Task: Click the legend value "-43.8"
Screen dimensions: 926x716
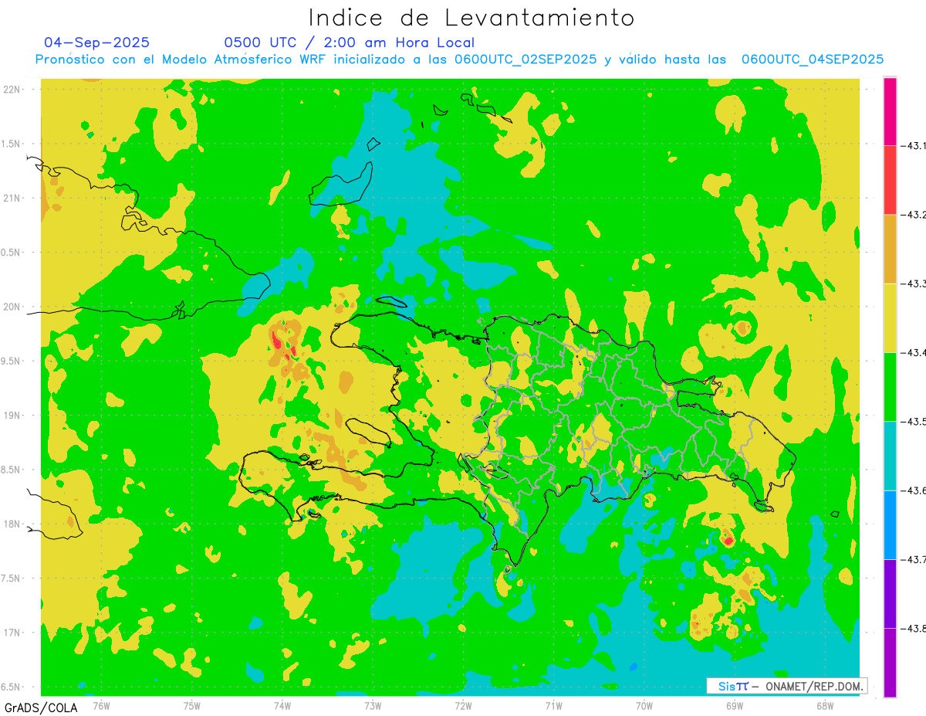Action: pyautogui.click(x=912, y=628)
